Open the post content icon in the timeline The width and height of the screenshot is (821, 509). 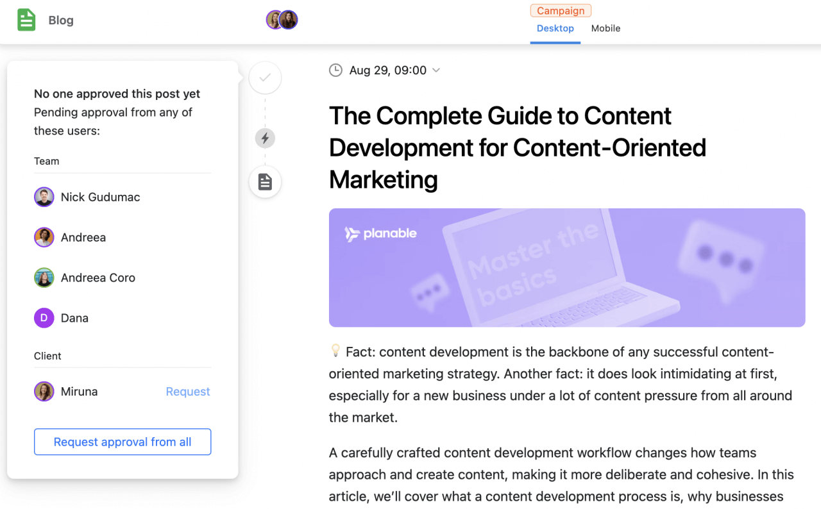click(x=265, y=182)
